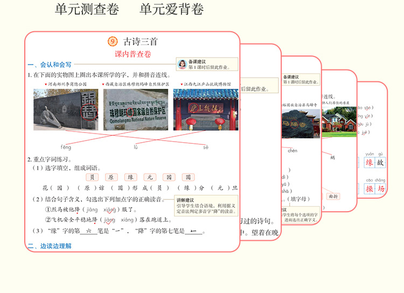The width and height of the screenshot is (404, 293).
Task: Select the 原 character box
Action: [112, 177]
